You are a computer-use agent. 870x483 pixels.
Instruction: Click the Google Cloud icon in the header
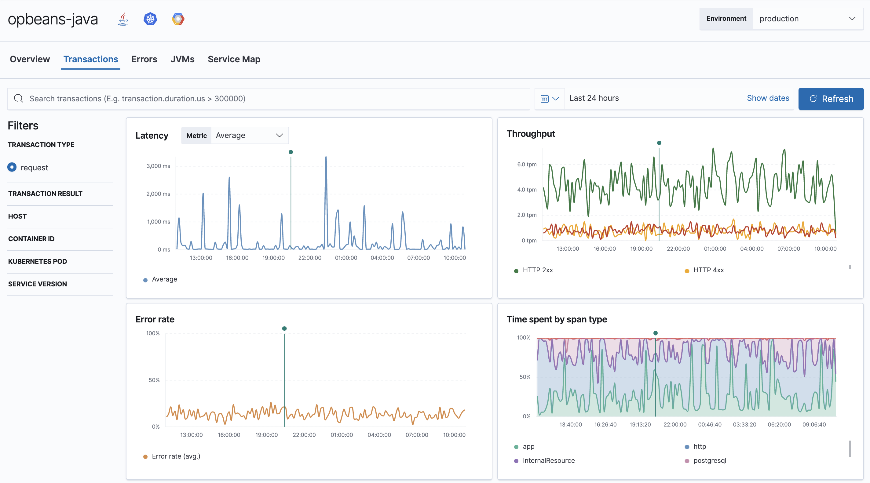coord(178,19)
